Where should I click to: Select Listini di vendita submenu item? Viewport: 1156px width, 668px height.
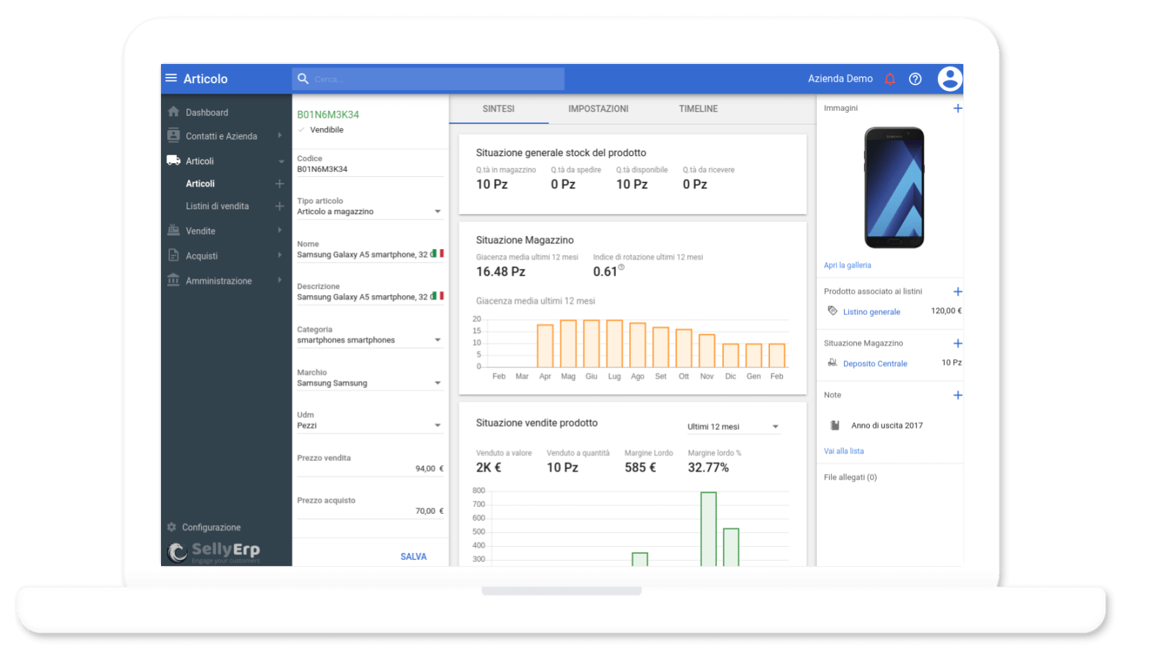[217, 206]
